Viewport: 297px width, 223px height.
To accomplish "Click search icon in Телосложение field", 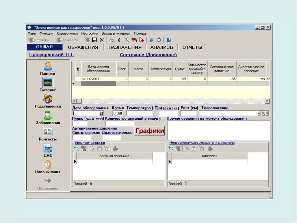I will point(263,113).
